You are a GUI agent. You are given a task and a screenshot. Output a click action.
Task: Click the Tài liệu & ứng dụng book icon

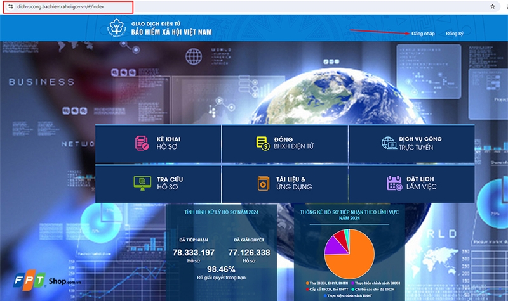[264, 183]
